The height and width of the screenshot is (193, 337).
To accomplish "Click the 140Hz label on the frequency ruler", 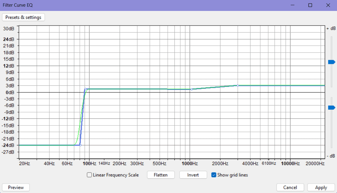I will coord(104,164).
